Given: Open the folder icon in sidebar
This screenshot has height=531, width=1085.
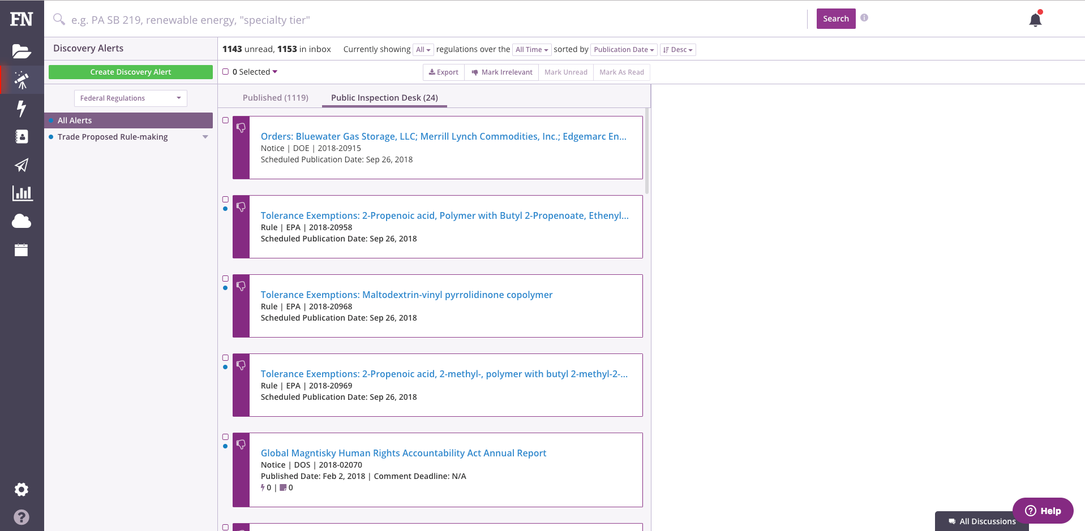Looking at the screenshot, I should (x=22, y=51).
